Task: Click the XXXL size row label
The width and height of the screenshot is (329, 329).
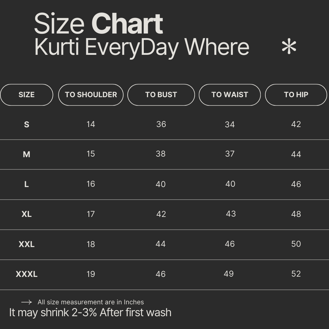Action: pos(27,274)
